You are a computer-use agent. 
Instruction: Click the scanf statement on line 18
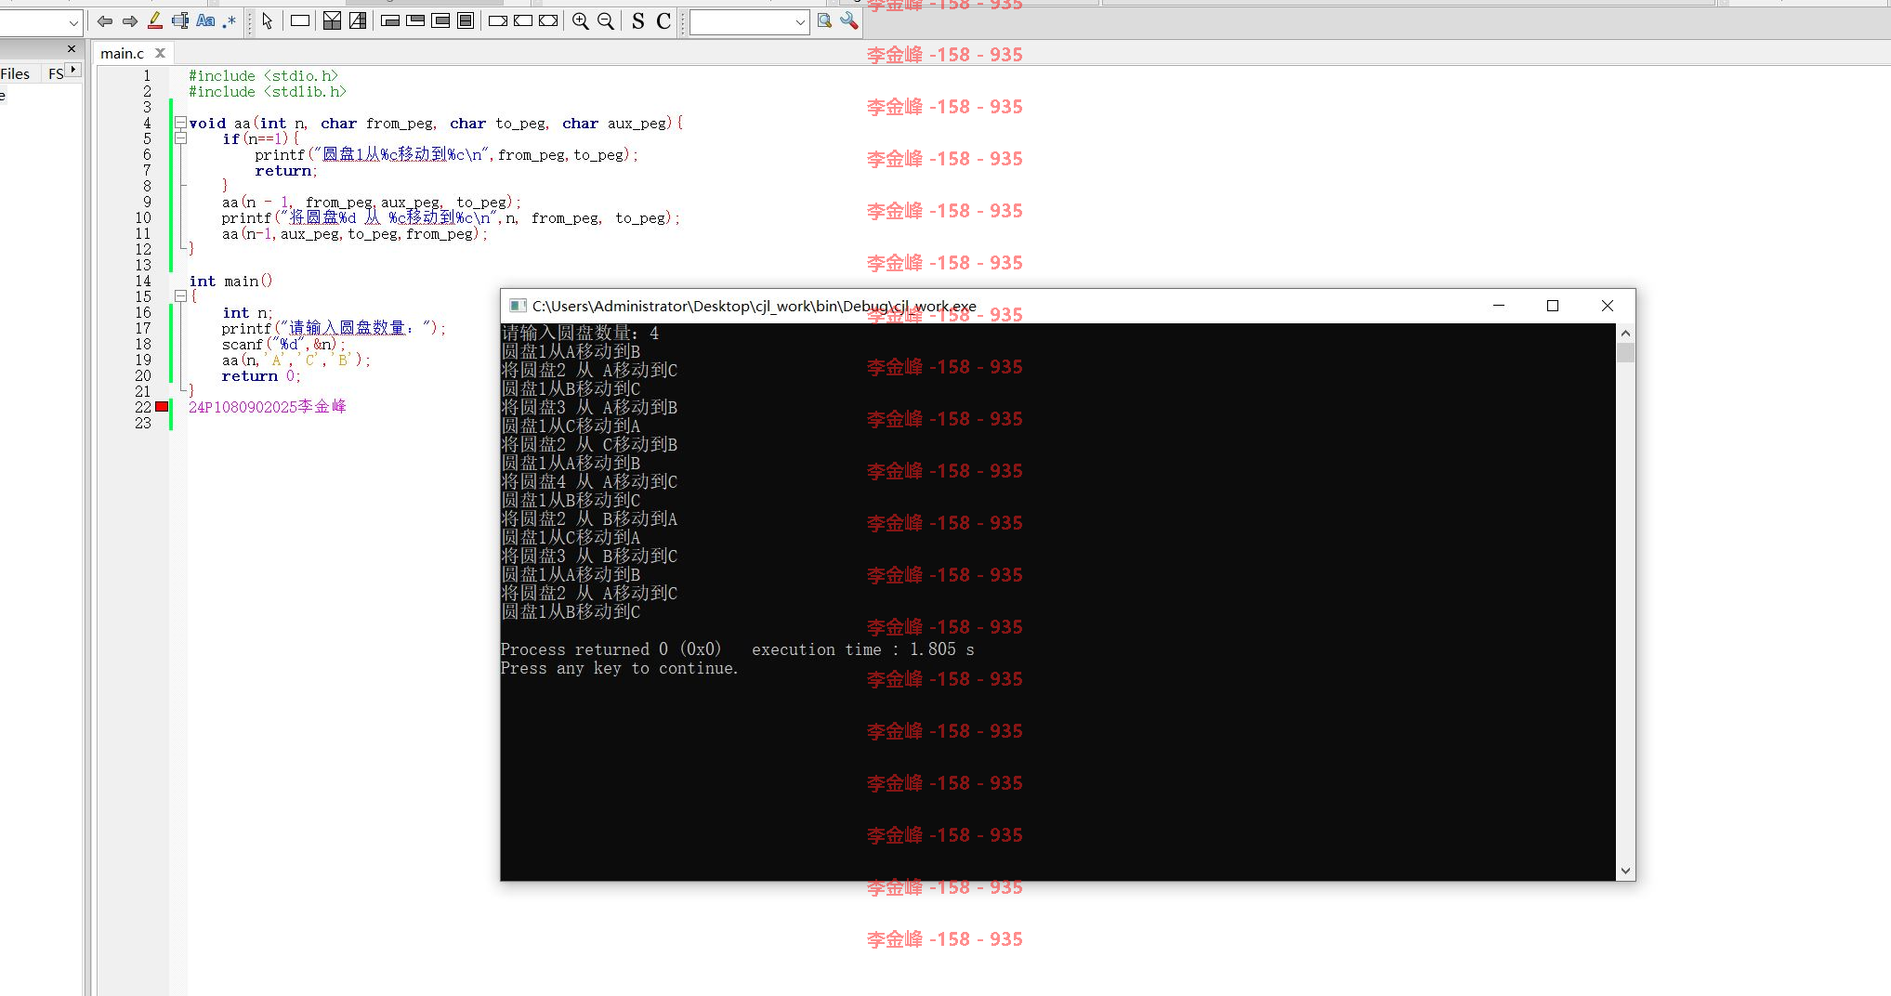coord(283,344)
